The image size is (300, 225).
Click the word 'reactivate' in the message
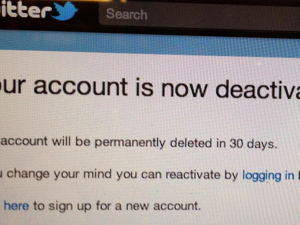pyautogui.click(x=193, y=175)
